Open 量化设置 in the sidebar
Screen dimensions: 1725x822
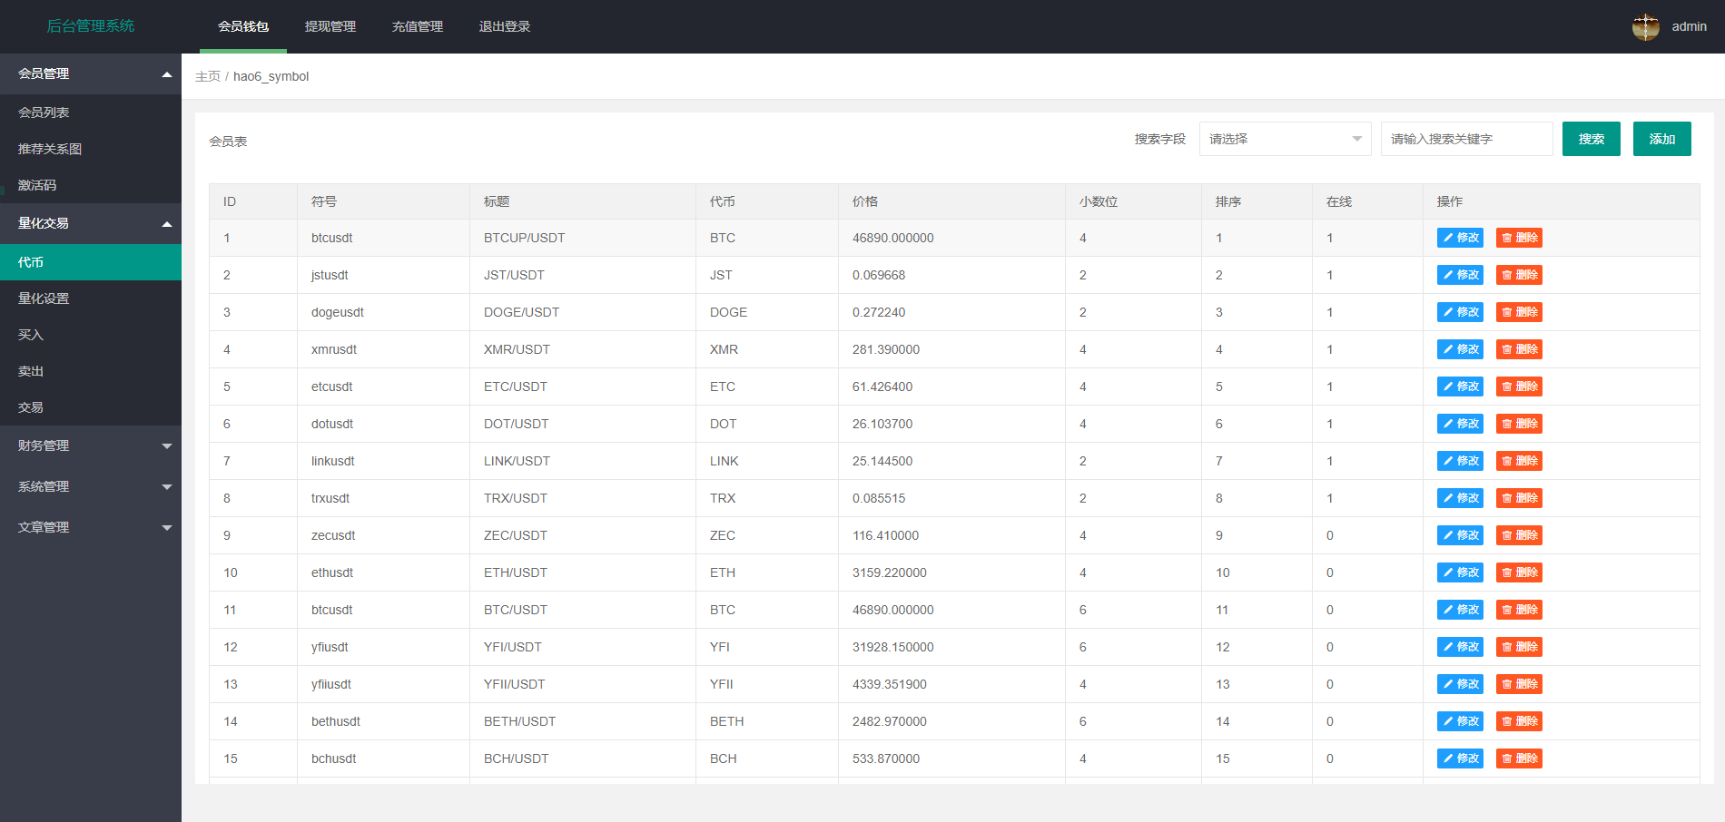91,298
